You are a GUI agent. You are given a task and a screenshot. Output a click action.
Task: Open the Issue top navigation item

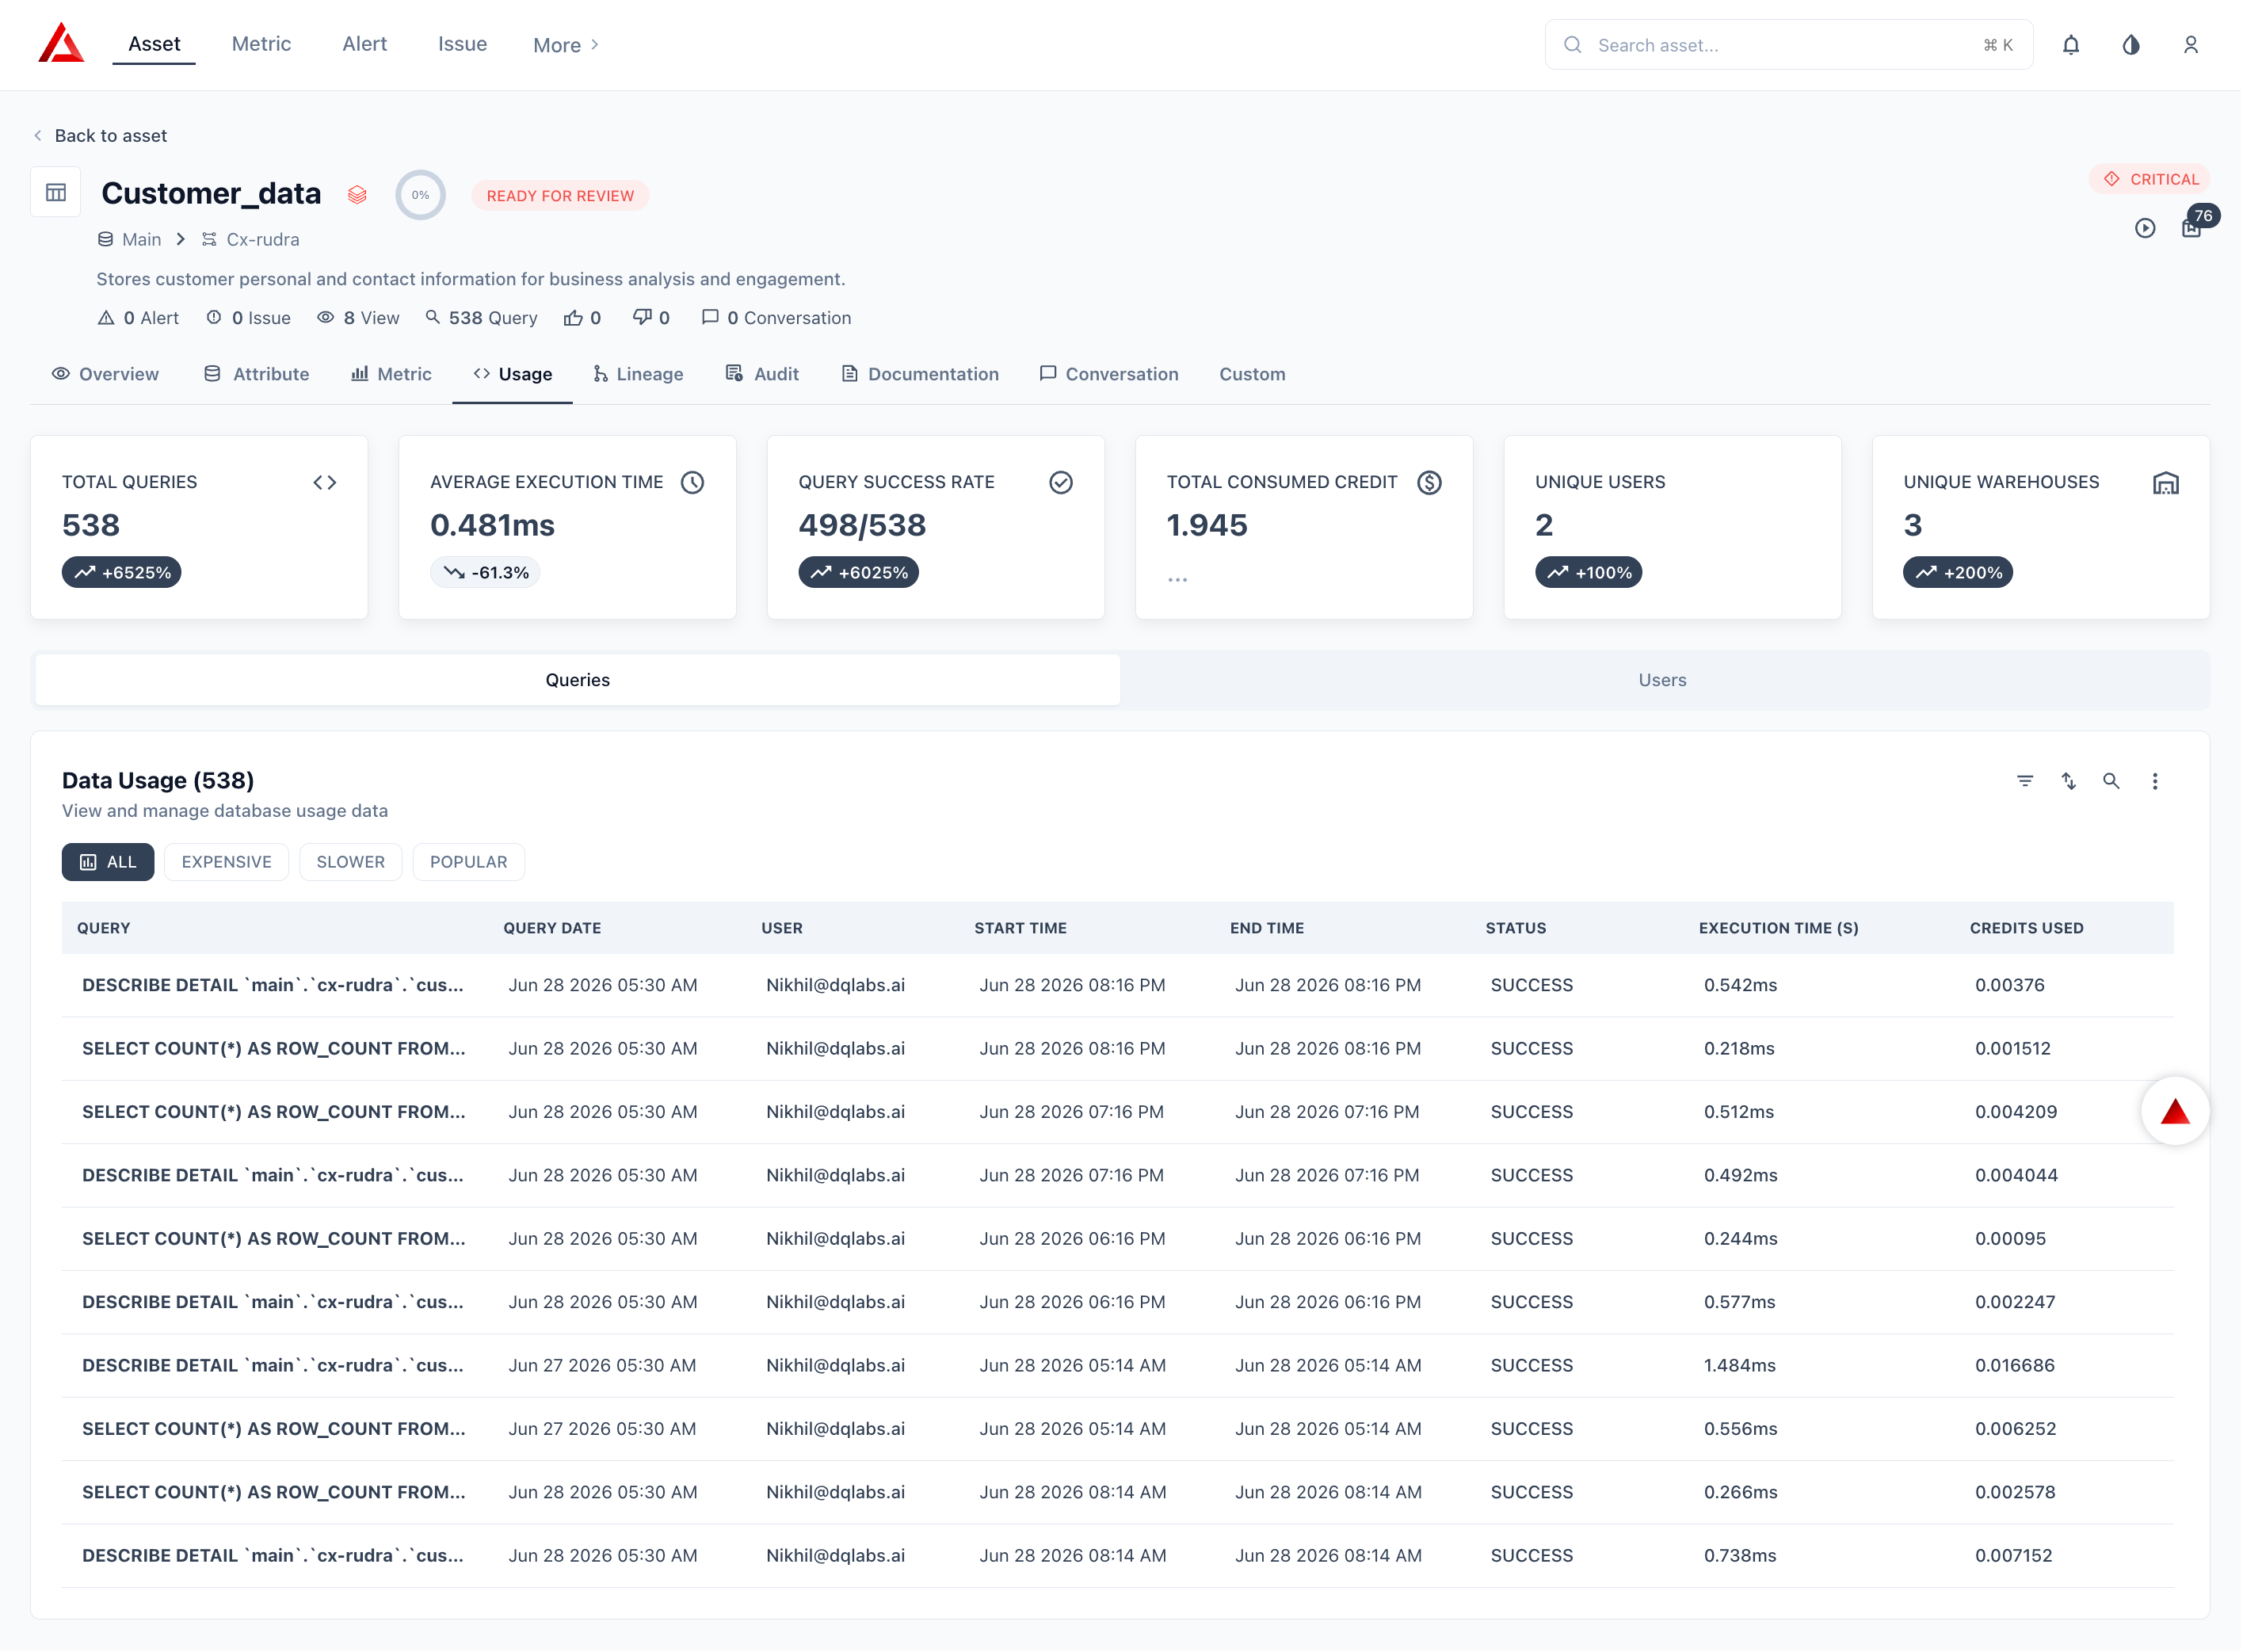(463, 44)
